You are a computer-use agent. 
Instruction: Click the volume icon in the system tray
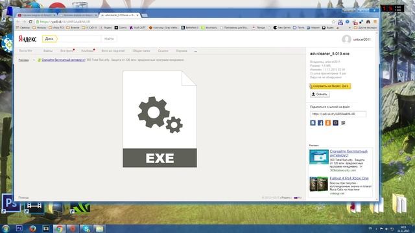click(x=386, y=228)
